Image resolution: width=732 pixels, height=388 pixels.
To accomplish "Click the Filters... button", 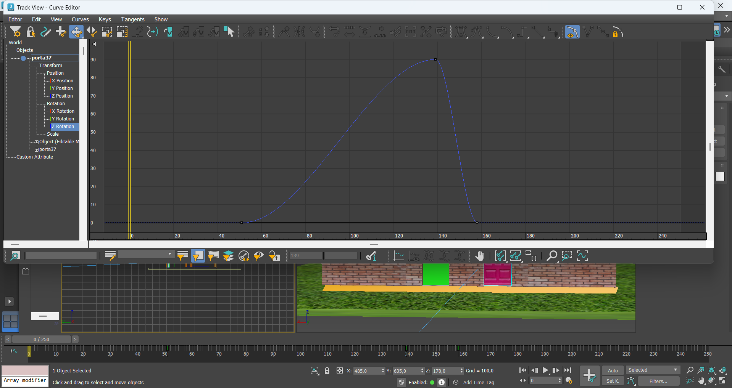I will click(658, 381).
